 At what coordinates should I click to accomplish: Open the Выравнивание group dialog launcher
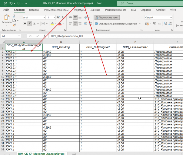tap(141, 30)
